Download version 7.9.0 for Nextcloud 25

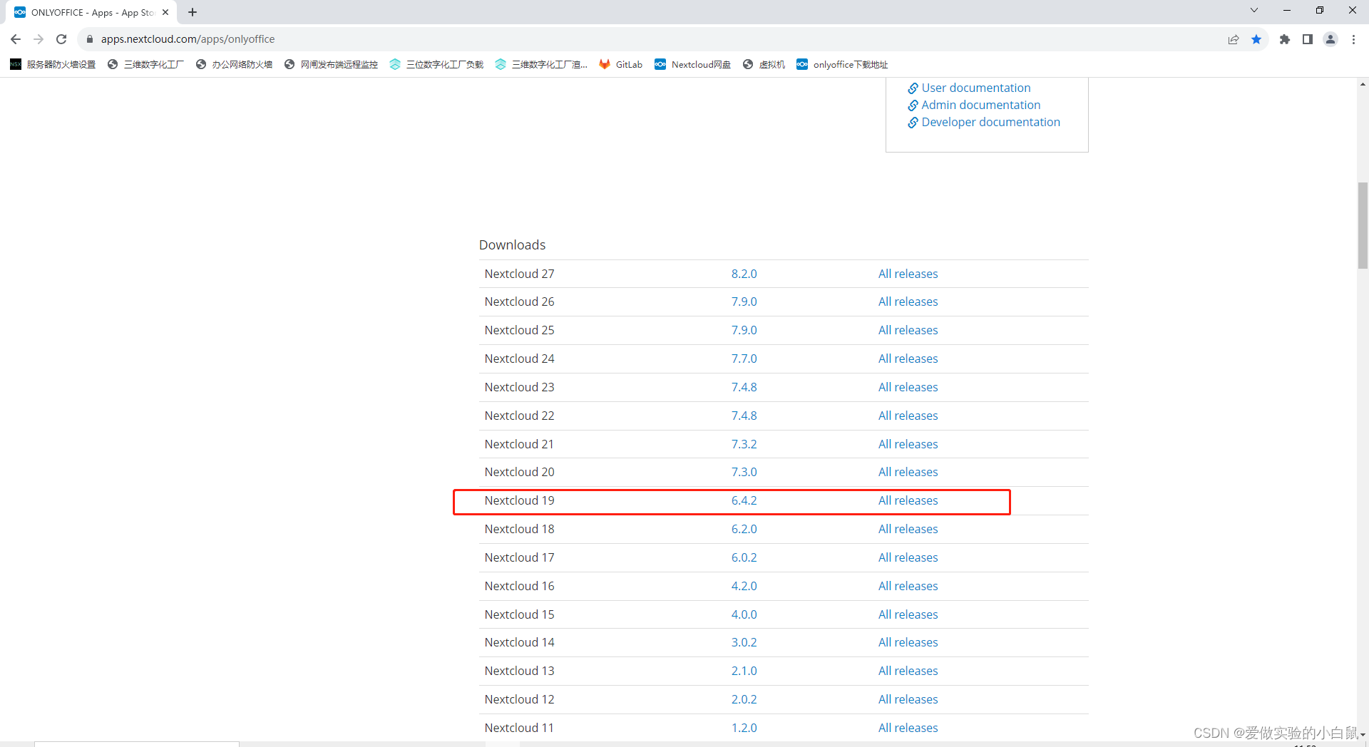(744, 330)
